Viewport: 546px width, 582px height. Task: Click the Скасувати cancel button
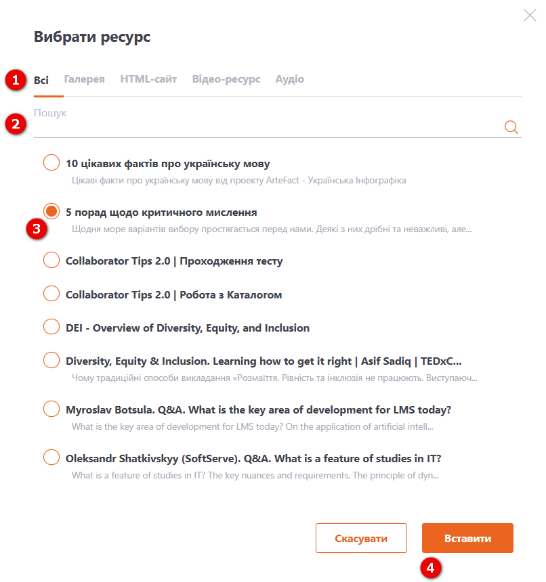pyautogui.click(x=361, y=538)
